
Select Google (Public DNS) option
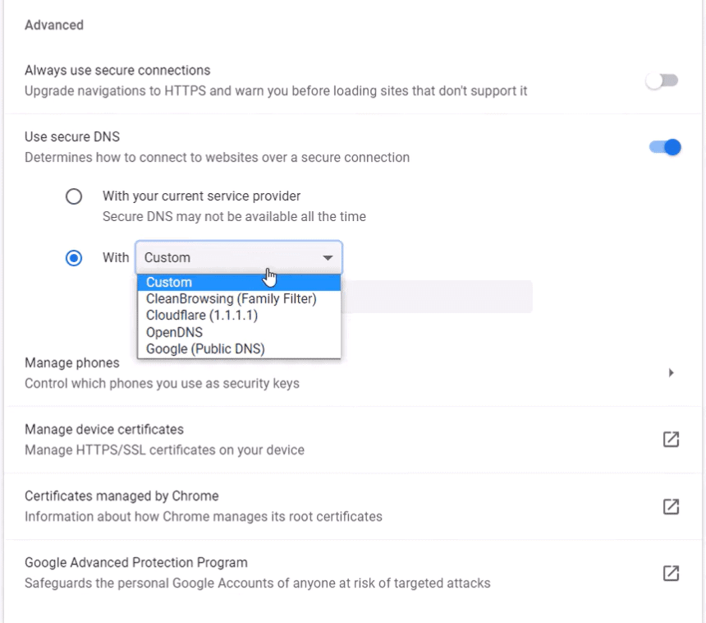point(205,349)
